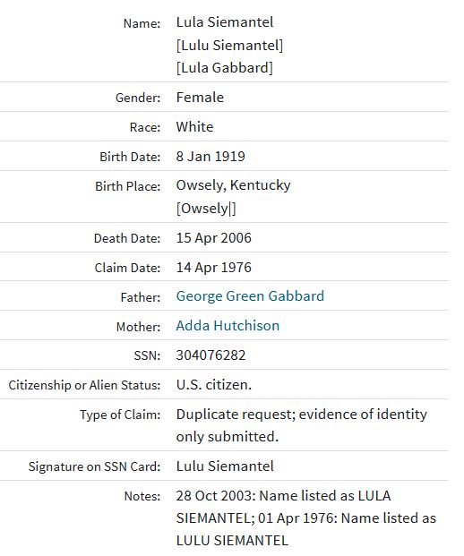This screenshot has height=556, width=464.
Task: Click the Signature on SSN Card label
Action: [94, 466]
